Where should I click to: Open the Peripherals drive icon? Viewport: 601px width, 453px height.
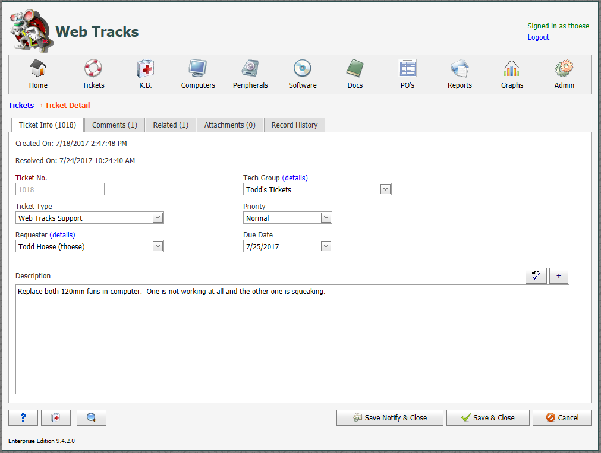(250, 68)
